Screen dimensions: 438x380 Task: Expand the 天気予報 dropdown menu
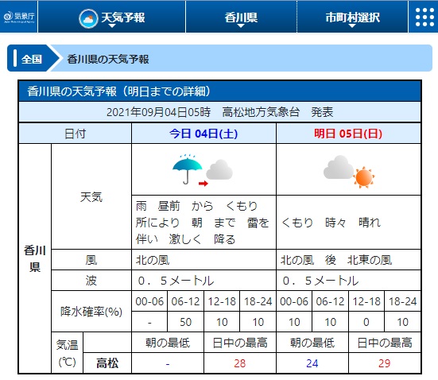(112, 17)
